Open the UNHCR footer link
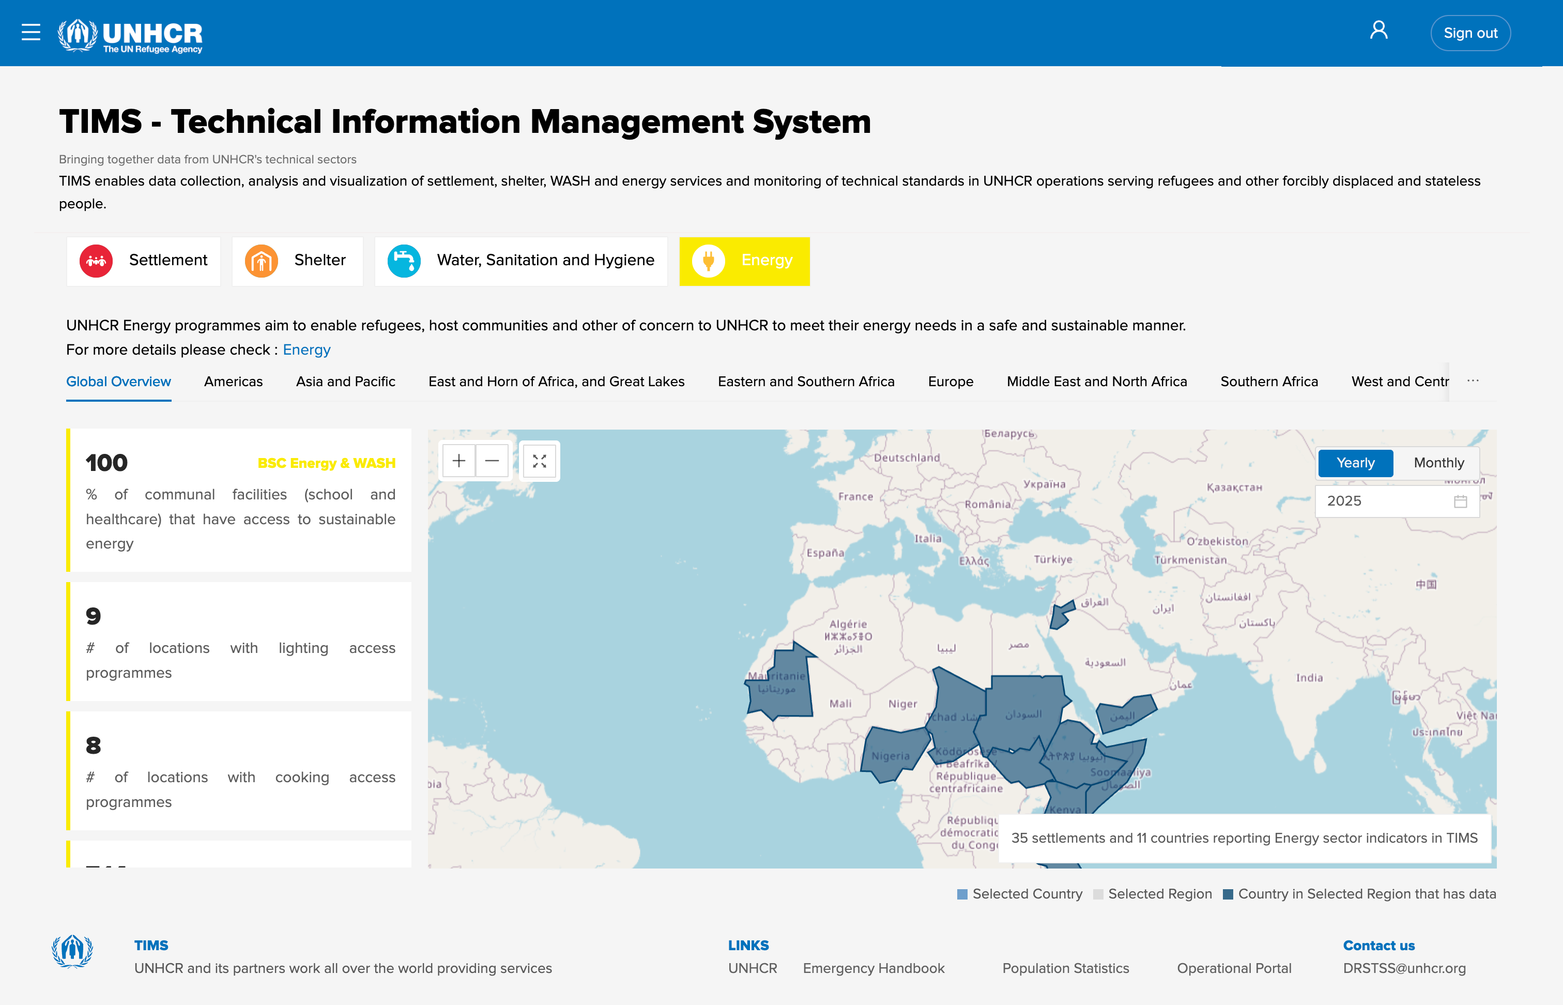The width and height of the screenshot is (1563, 1005). (753, 968)
